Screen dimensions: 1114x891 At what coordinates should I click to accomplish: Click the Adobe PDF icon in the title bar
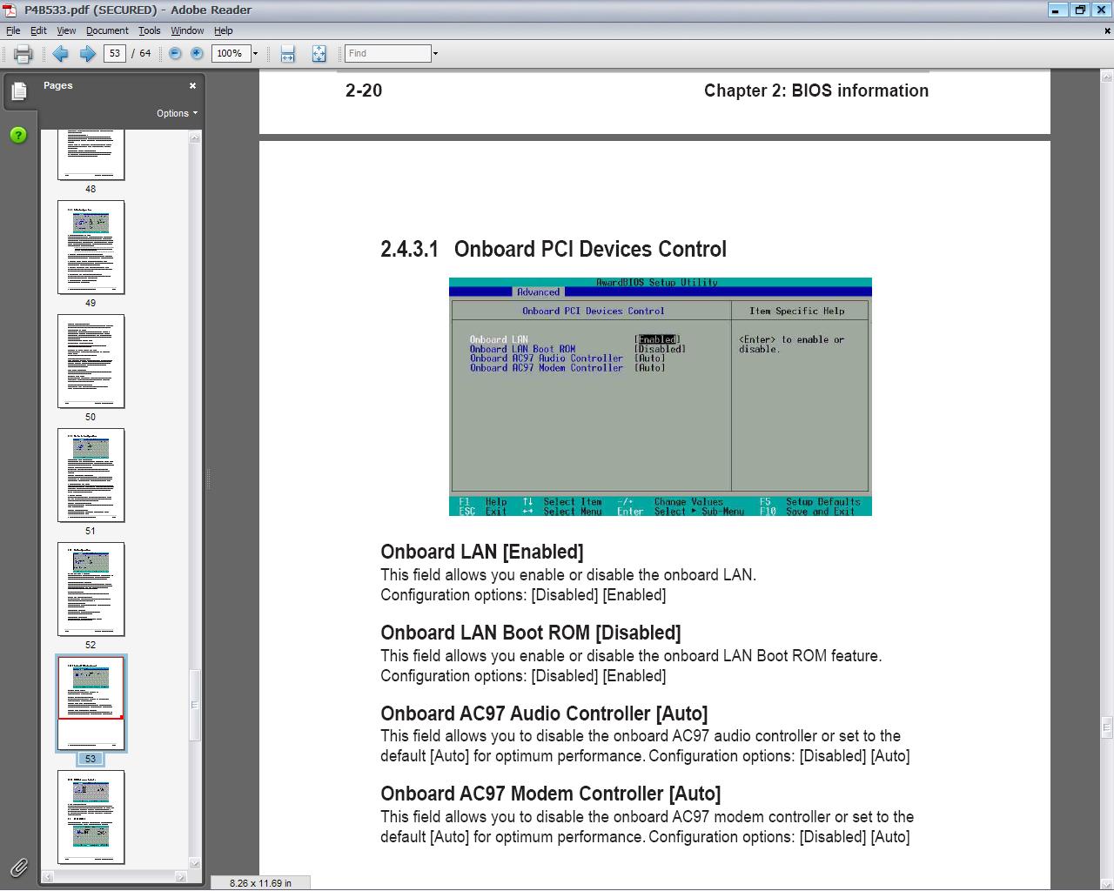(x=10, y=10)
